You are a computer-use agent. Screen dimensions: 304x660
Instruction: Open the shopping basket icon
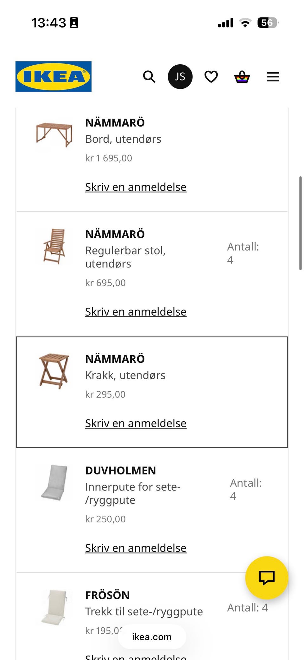(x=242, y=77)
